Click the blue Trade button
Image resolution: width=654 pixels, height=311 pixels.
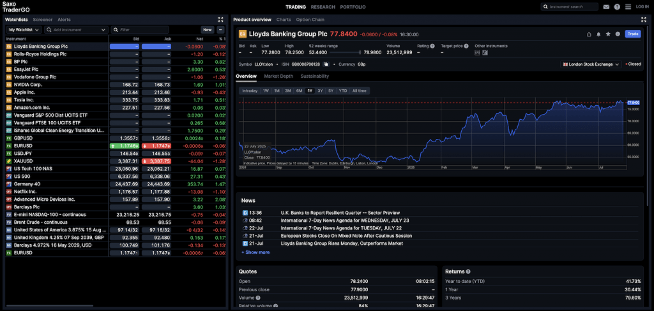(633, 34)
